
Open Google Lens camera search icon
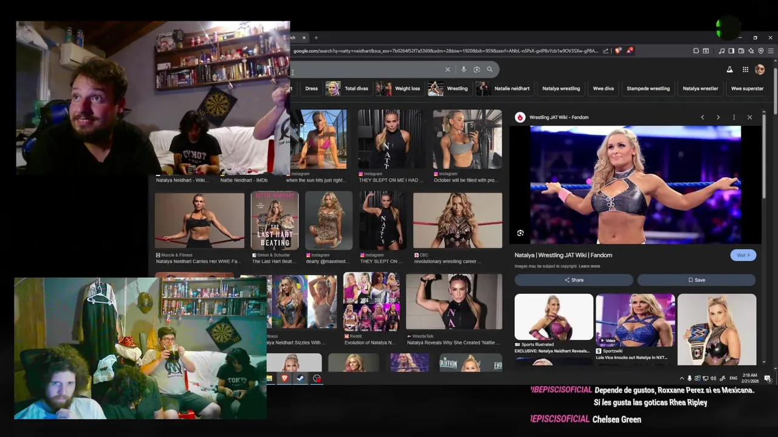pyautogui.click(x=477, y=69)
